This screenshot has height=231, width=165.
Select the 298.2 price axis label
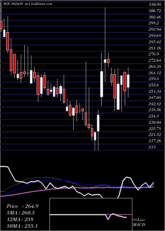pyautogui.click(x=154, y=23)
